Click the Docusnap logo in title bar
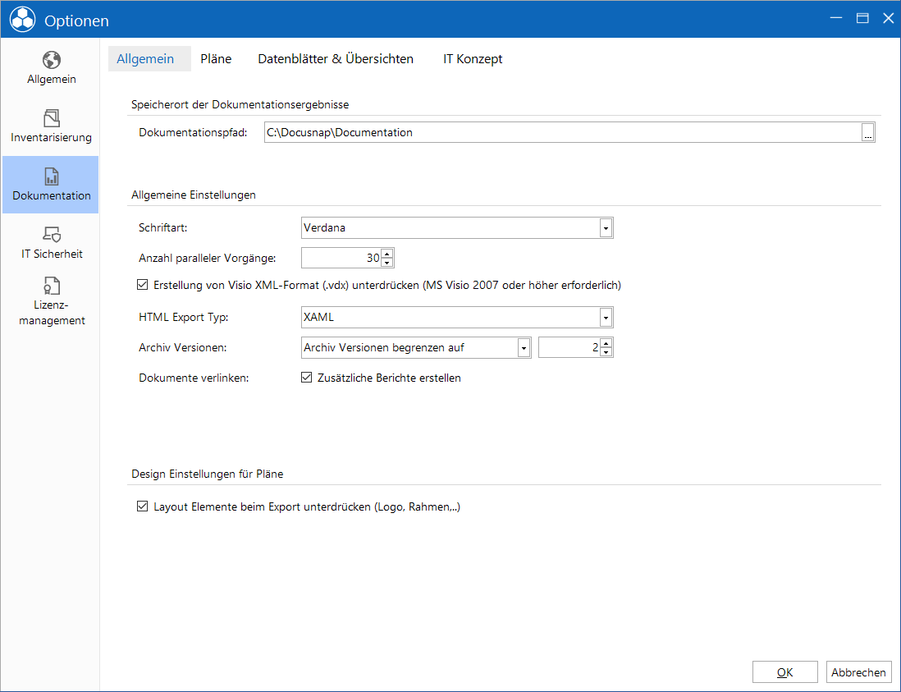The image size is (901, 692). (22, 20)
